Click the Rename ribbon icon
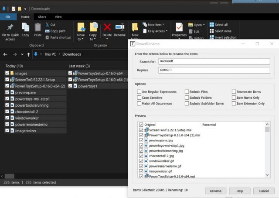This screenshot has height=198, width=279. coord(120,27)
